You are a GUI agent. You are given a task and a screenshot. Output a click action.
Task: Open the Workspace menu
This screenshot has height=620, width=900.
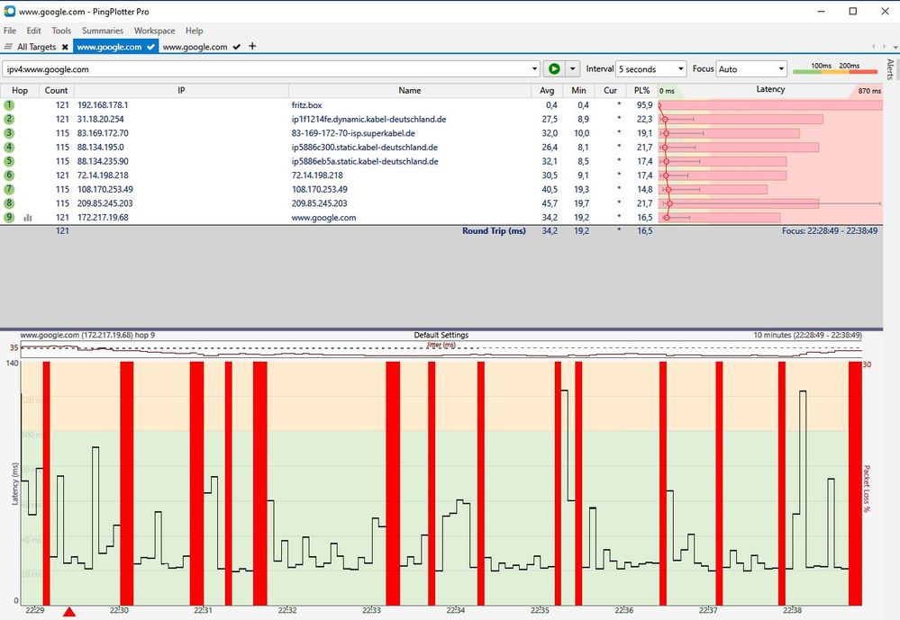pos(154,31)
